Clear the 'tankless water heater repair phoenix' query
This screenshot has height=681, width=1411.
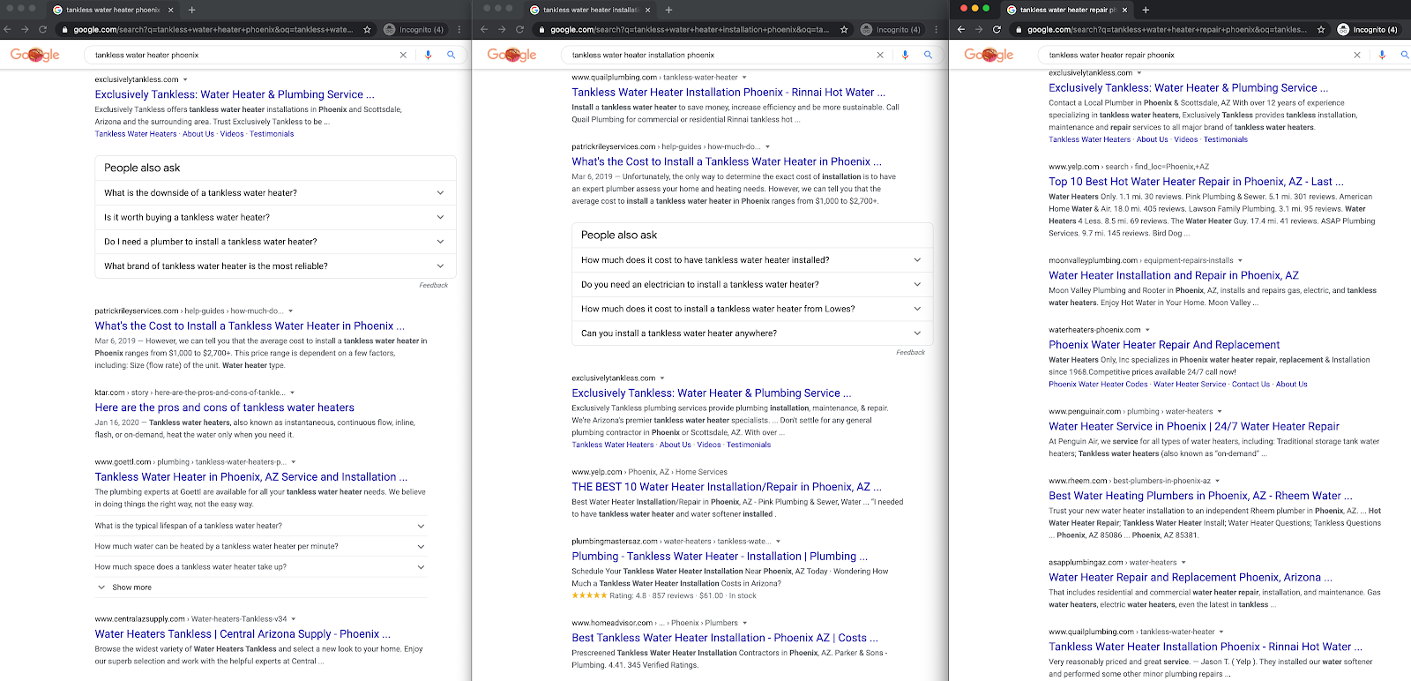tap(1357, 55)
